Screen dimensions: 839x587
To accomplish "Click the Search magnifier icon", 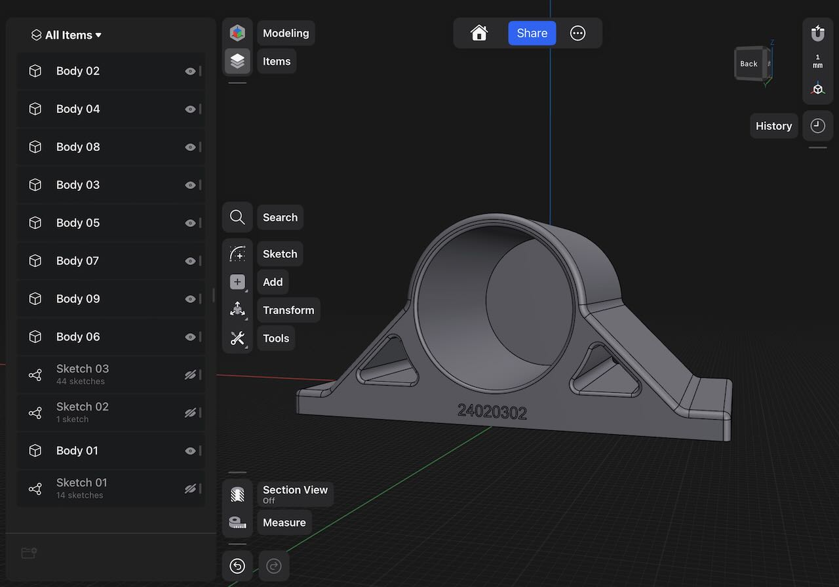I will pyautogui.click(x=237, y=217).
